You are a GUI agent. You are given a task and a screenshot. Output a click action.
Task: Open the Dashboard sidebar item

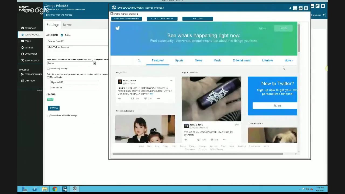coord(29,28)
